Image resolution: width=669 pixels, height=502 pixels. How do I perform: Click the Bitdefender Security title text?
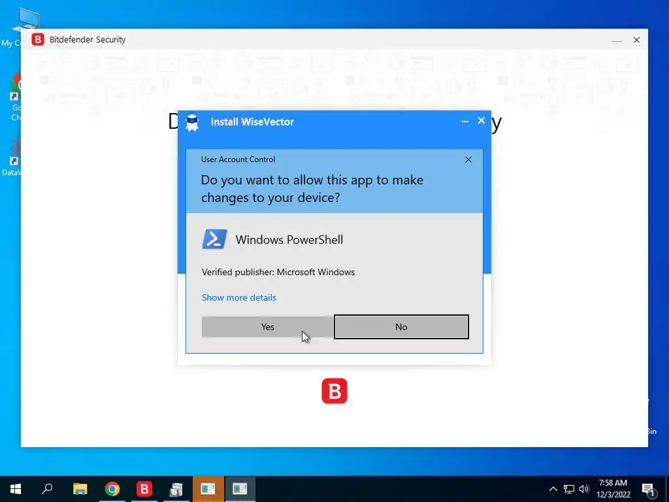[88, 40]
